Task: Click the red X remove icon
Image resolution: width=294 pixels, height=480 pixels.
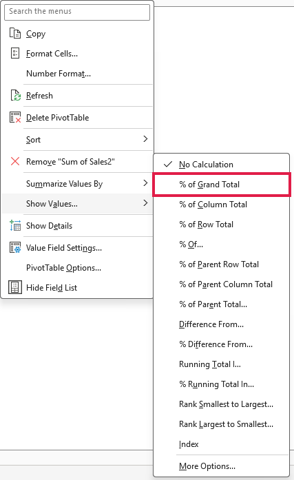Action: (x=15, y=161)
